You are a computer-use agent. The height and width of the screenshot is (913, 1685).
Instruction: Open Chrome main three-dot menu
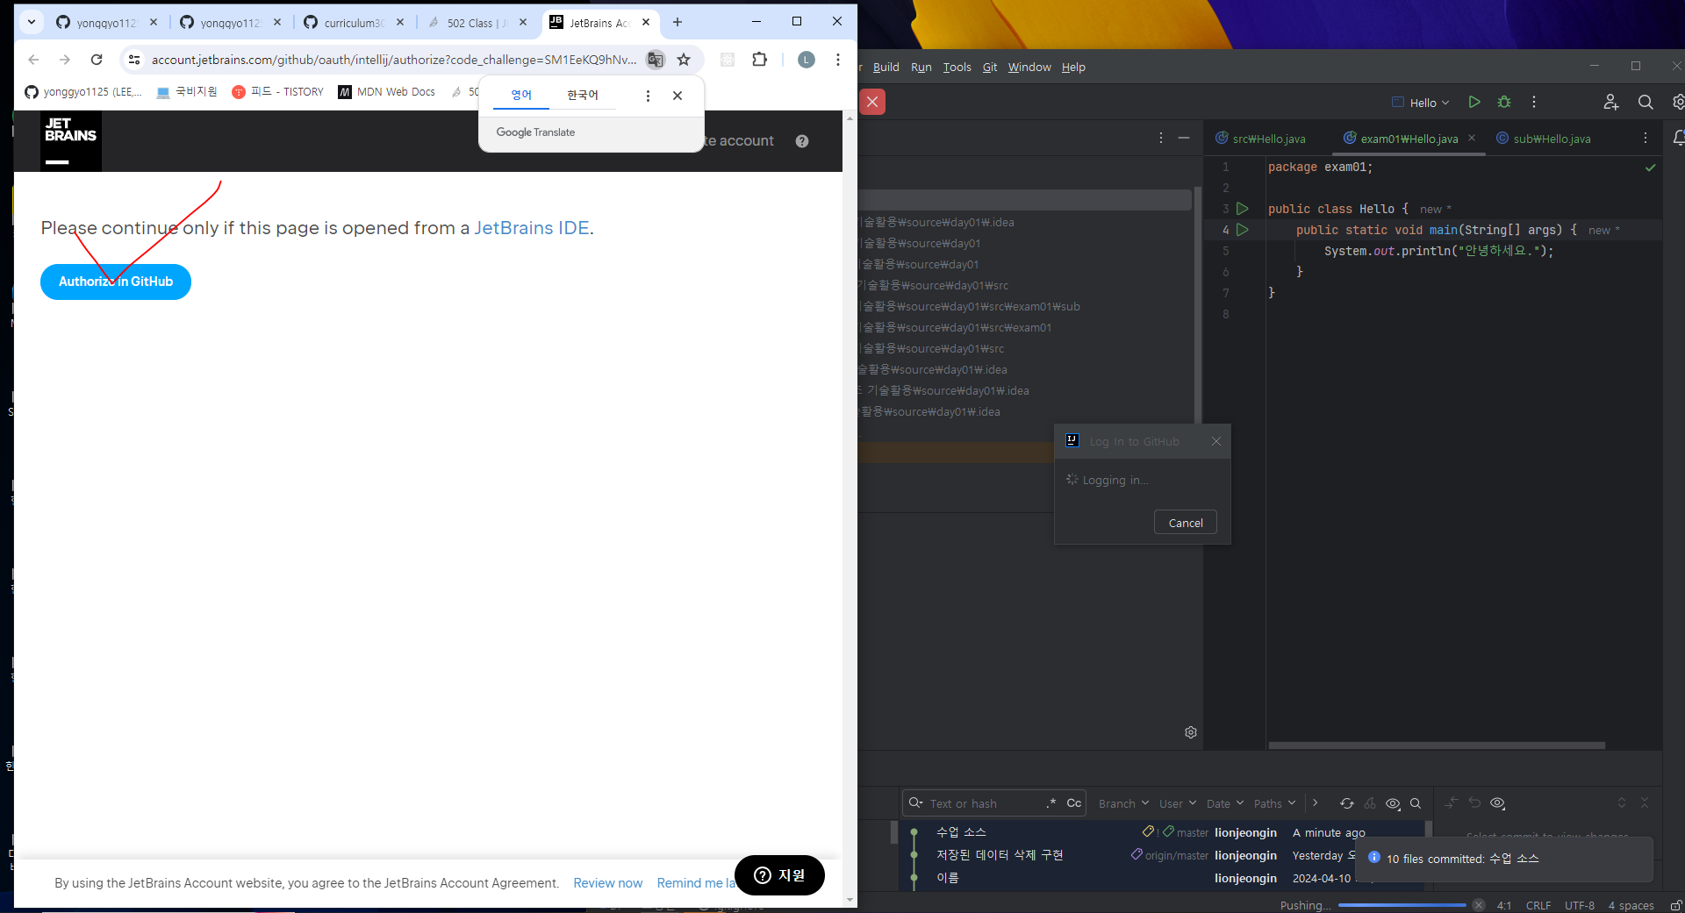[x=838, y=60]
